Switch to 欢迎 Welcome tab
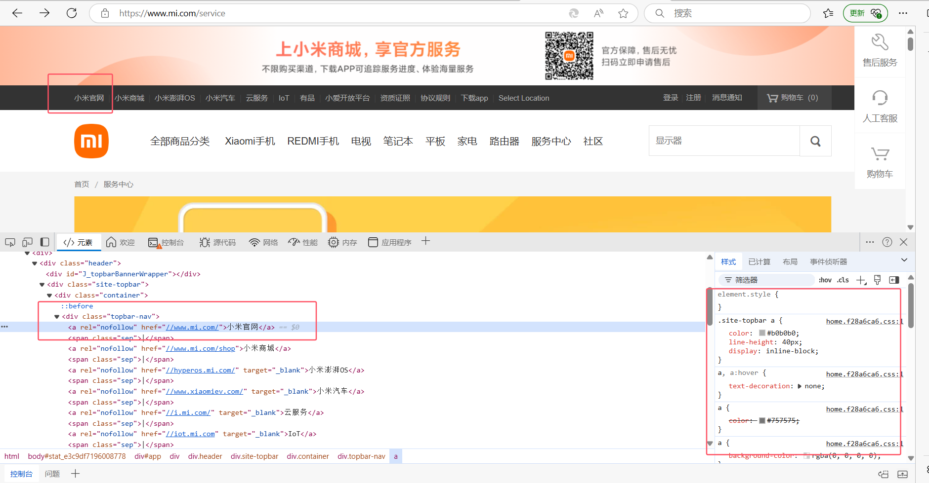Image resolution: width=929 pixels, height=483 pixels. 121,242
